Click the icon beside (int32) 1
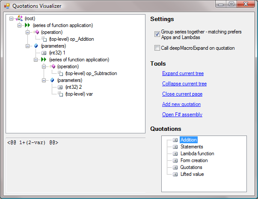 (44, 53)
